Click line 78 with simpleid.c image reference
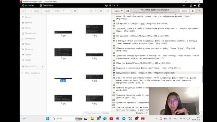The image size is (217, 122). coord(142,24)
